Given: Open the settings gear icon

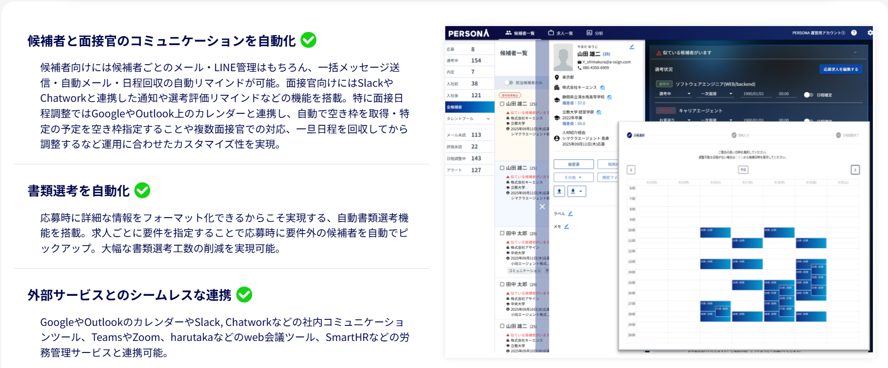Looking at the screenshot, I should click(869, 33).
